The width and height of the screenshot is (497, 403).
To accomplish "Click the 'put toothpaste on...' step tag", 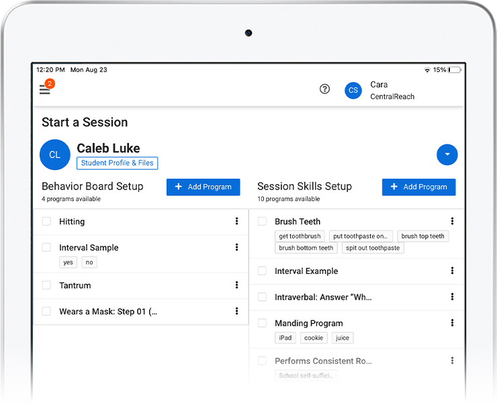I will (361, 236).
